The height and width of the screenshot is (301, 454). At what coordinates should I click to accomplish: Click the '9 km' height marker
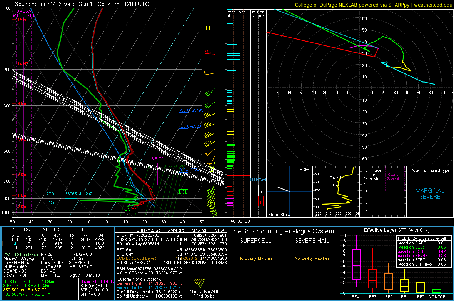point(22,104)
